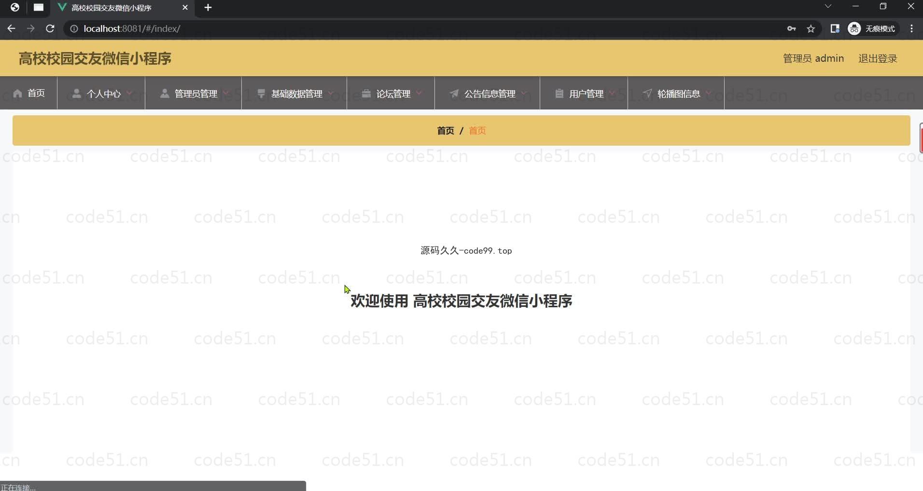This screenshot has height=491, width=923.
Task: Open the browser side panel icon
Action: click(835, 28)
